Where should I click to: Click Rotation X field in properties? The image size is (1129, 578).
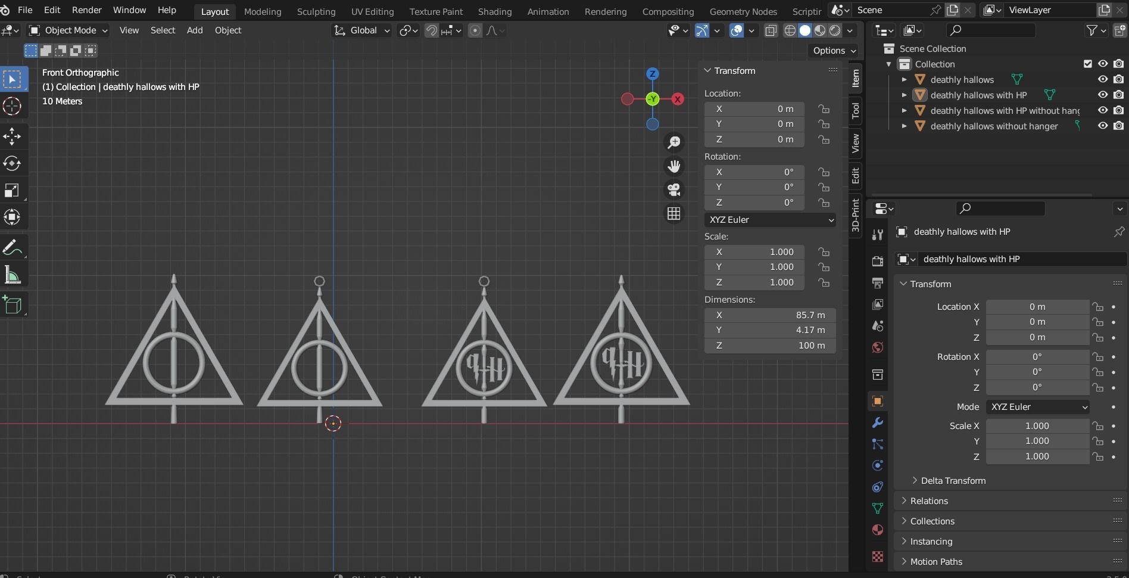coord(1037,357)
